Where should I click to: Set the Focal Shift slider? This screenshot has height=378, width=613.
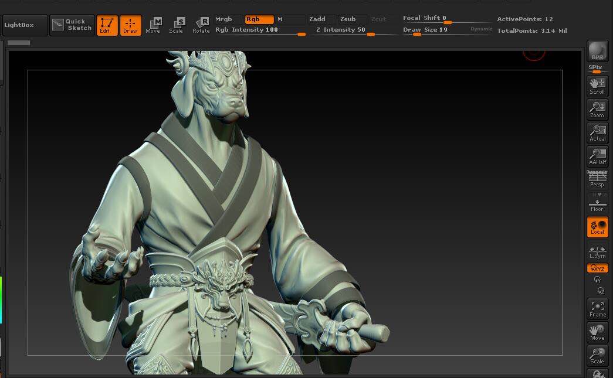(446, 19)
